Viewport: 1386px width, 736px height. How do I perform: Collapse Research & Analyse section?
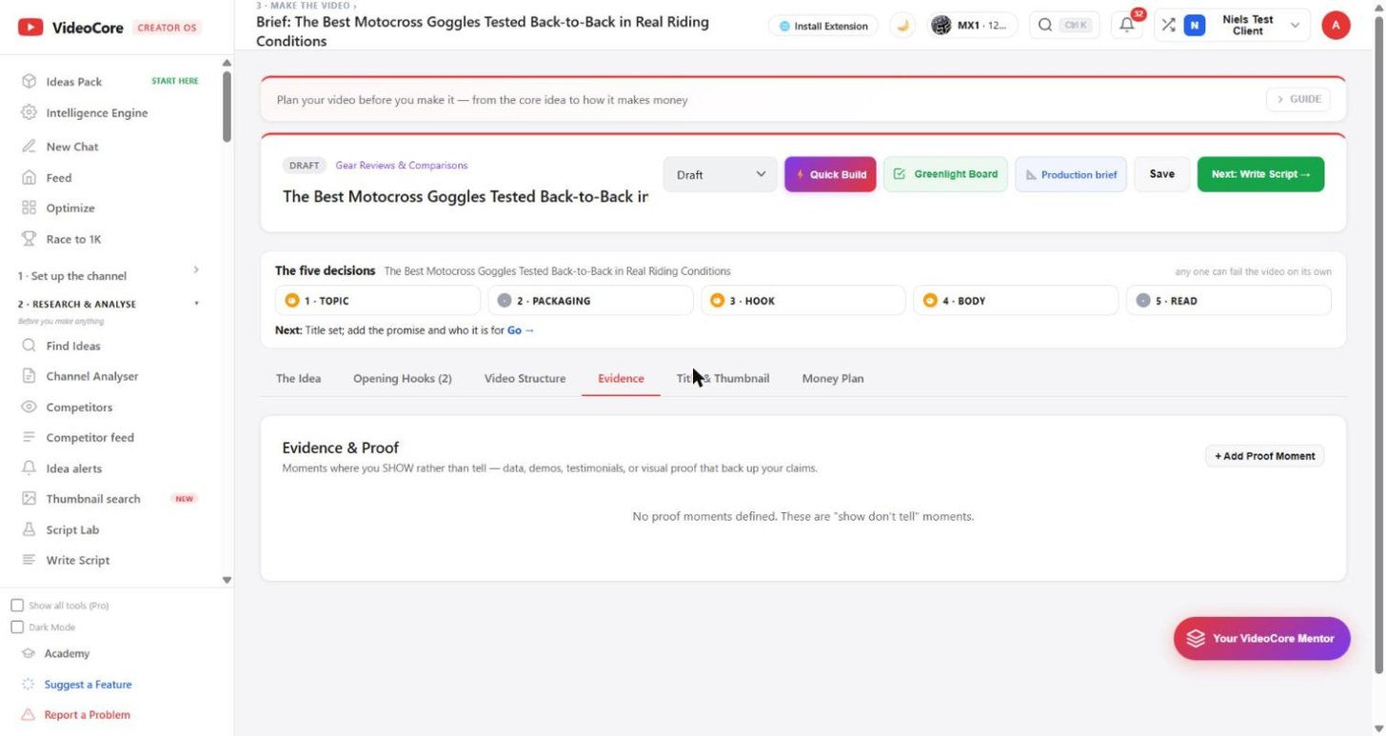click(109, 304)
